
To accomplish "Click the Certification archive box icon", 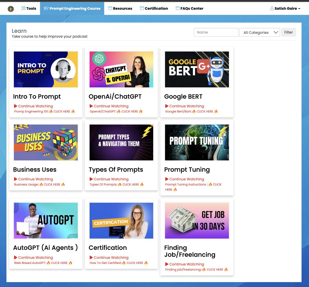I will click(142, 8).
